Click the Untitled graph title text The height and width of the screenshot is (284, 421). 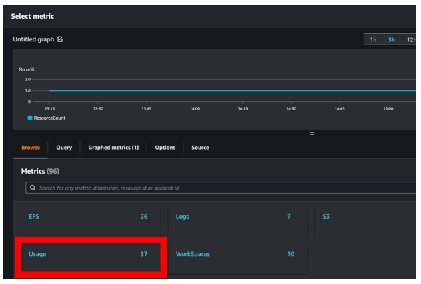coord(33,40)
